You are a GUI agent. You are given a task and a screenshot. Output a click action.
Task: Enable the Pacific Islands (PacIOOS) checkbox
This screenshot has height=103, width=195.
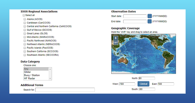(25, 48)
